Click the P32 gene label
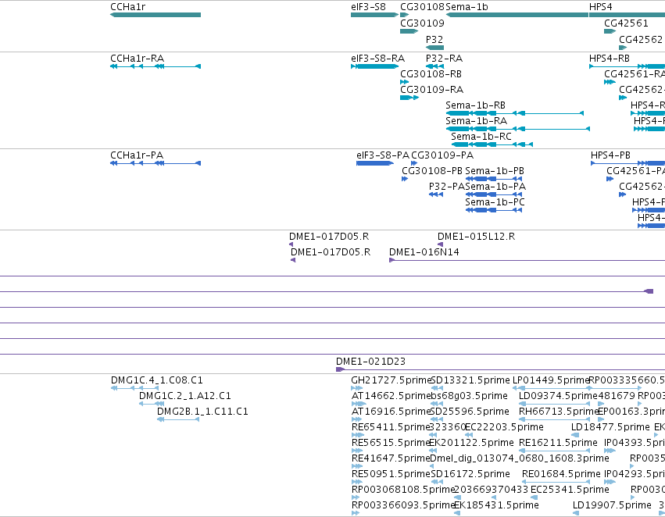 pos(434,39)
